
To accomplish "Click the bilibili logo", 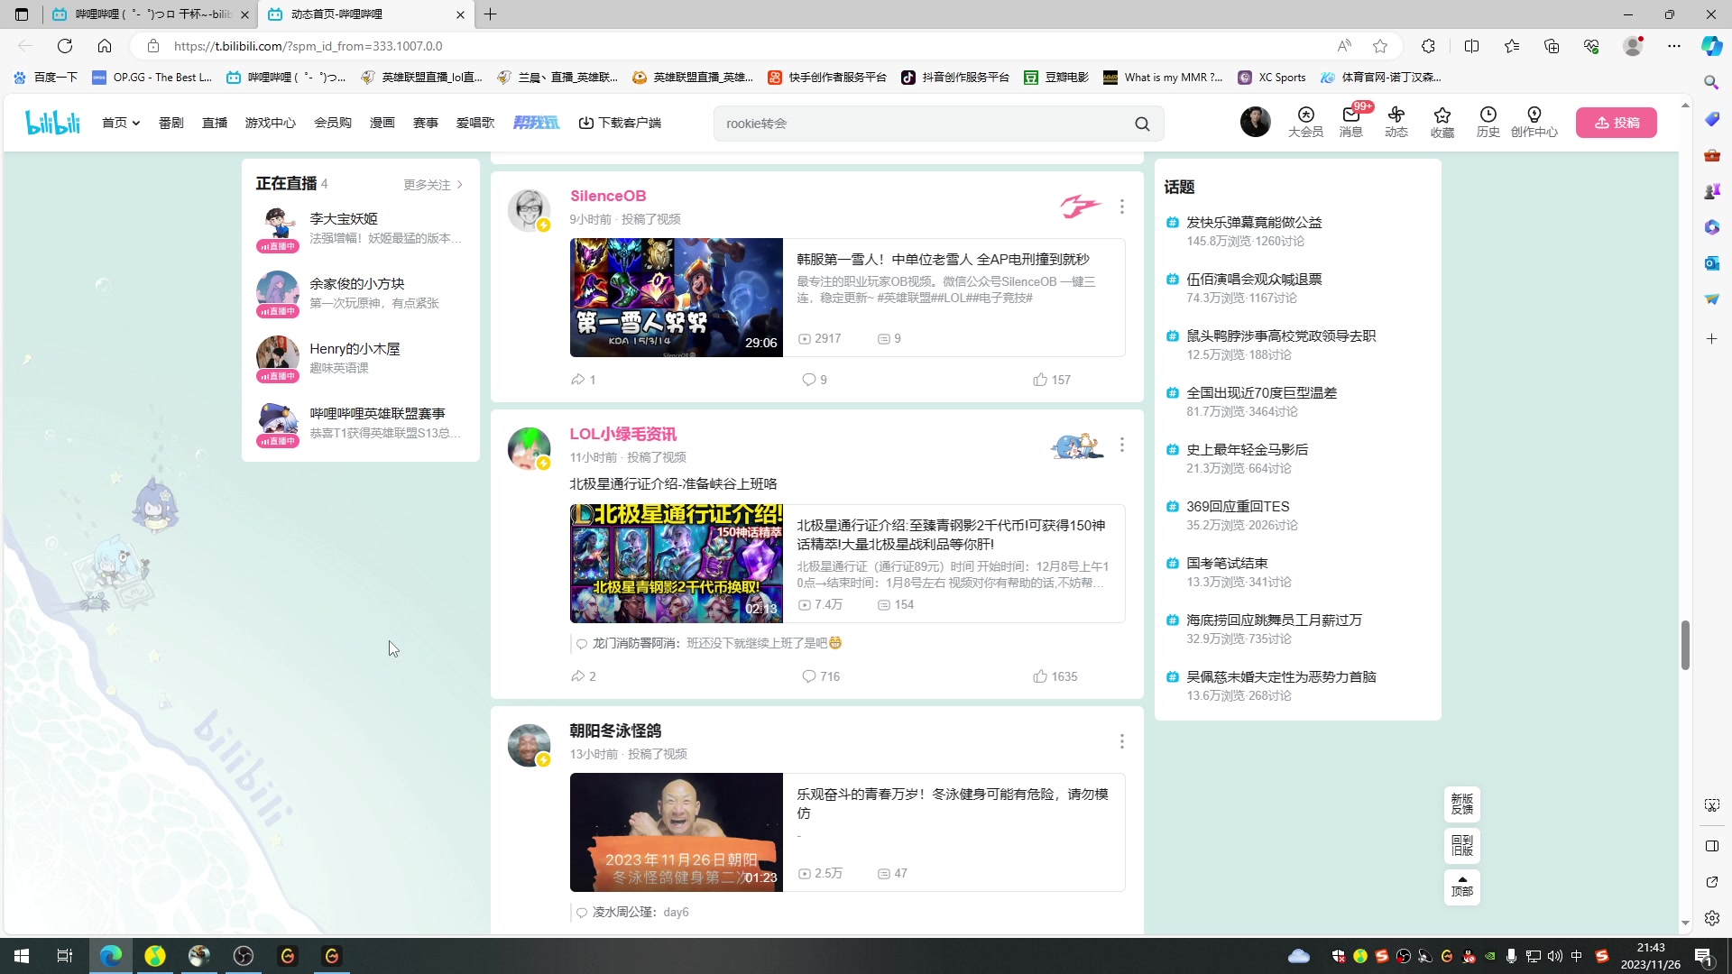I will (x=52, y=123).
